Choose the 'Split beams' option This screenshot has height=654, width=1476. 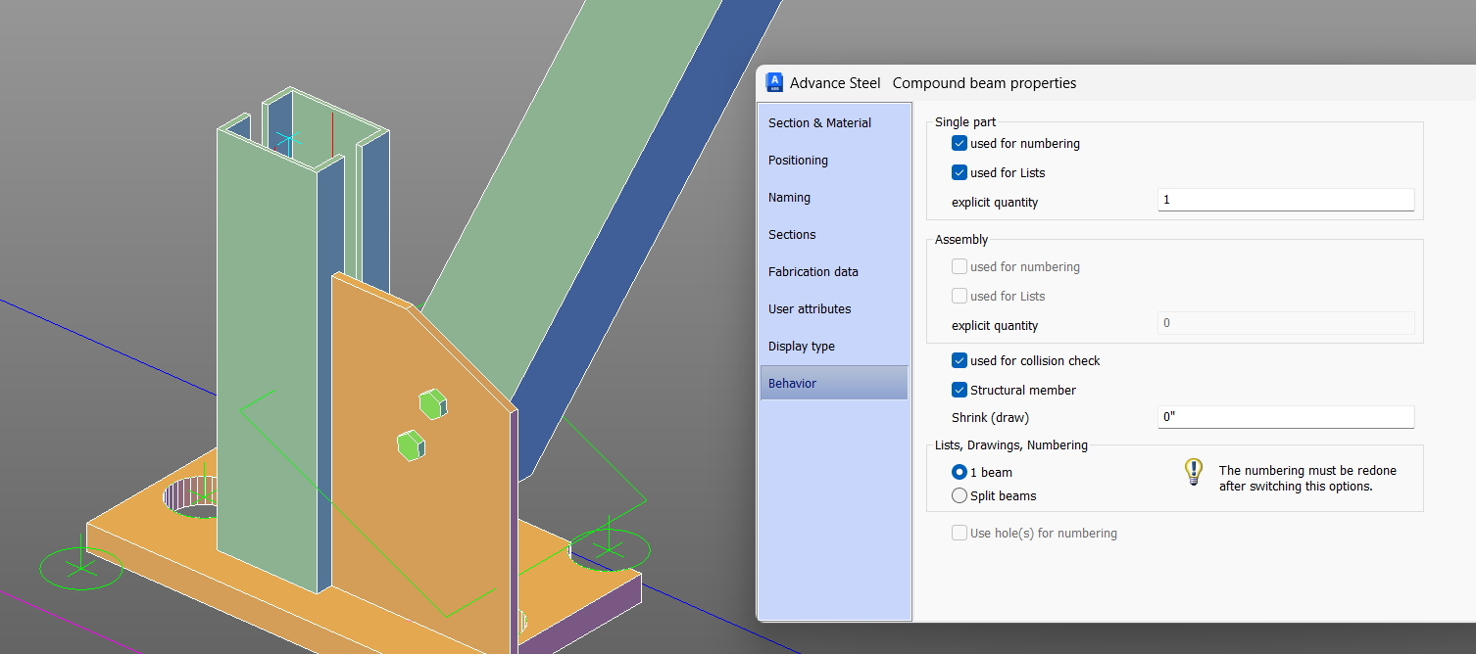tap(959, 495)
